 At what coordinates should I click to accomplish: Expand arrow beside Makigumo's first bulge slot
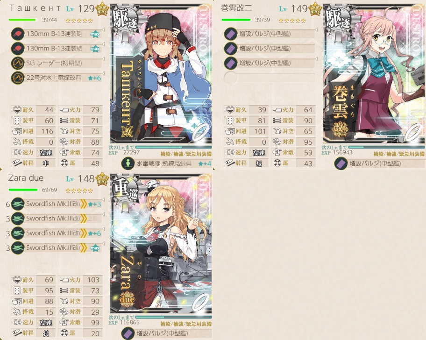(x=317, y=29)
